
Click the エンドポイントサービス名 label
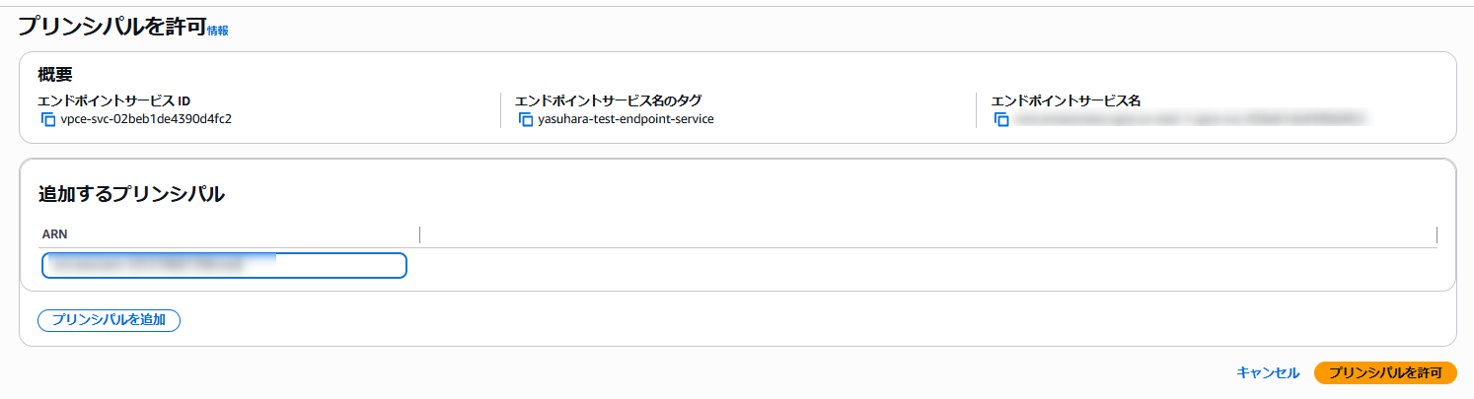click(1066, 100)
